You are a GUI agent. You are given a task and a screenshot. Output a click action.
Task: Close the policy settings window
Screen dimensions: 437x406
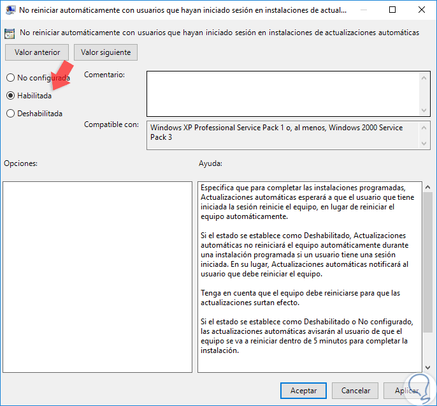tap(422, 10)
